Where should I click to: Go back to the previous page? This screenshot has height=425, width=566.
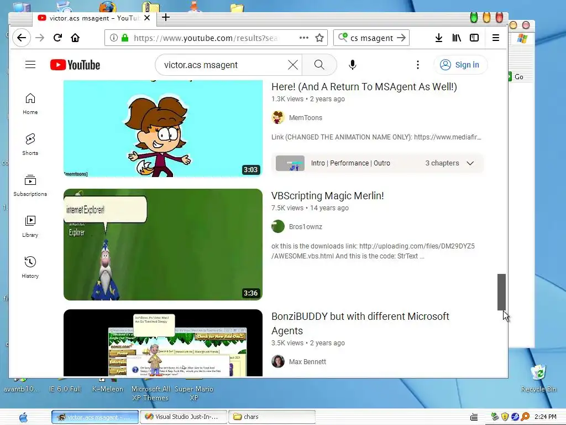22,38
